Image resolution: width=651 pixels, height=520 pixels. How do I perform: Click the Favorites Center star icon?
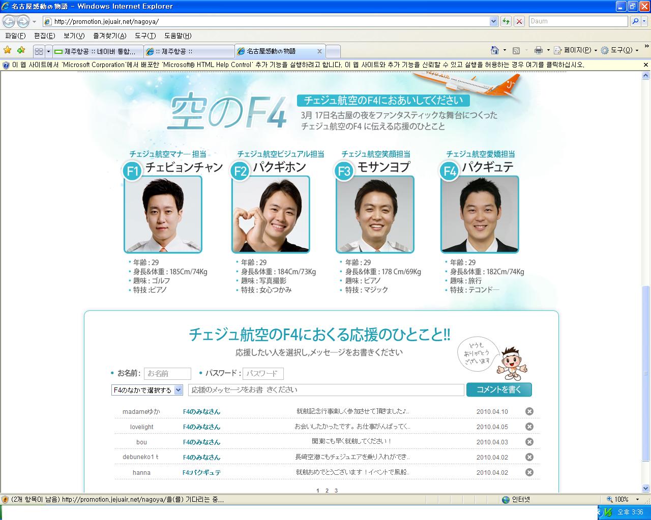(8, 50)
